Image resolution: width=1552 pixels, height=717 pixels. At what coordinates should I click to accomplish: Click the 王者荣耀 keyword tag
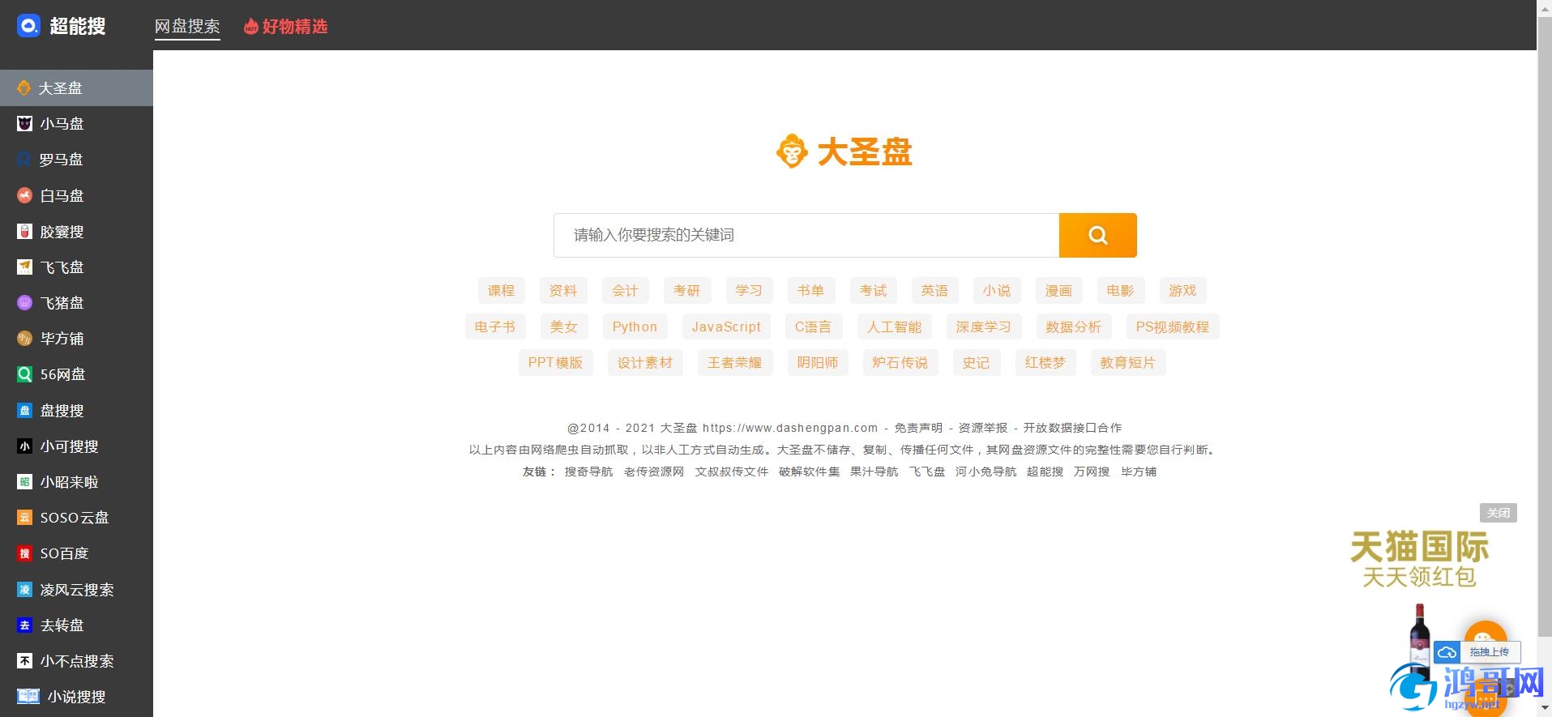coord(735,362)
